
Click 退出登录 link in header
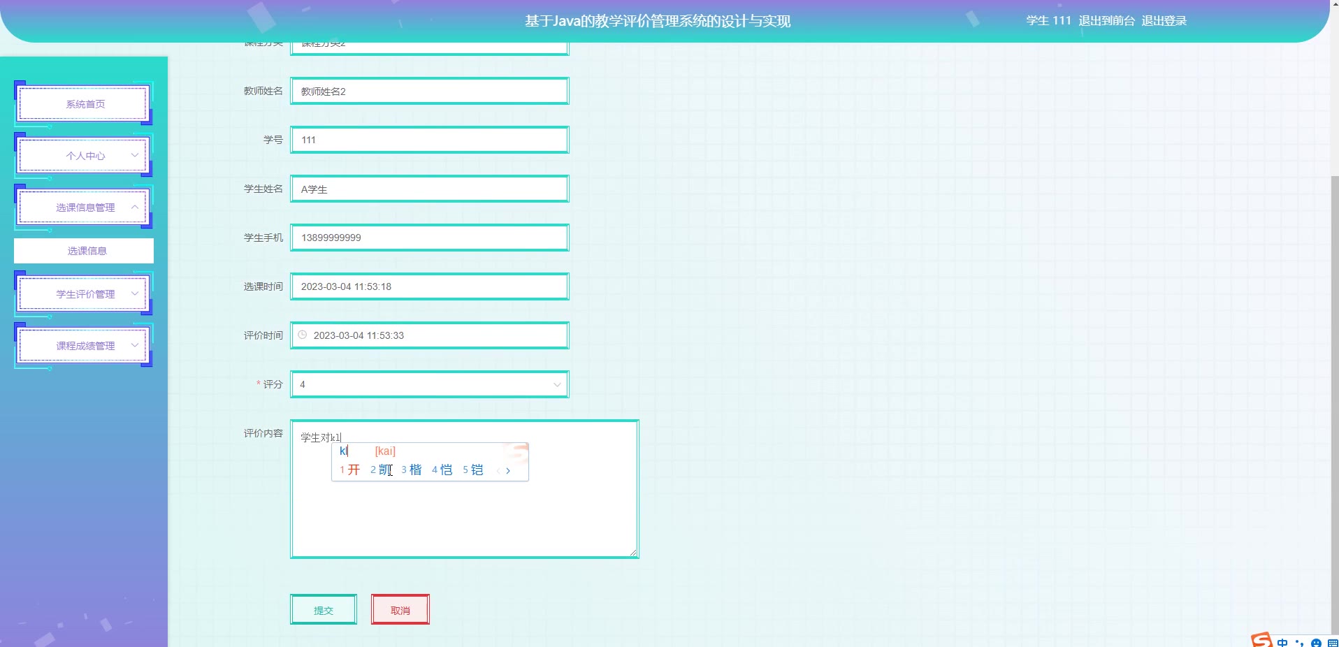(x=1164, y=20)
